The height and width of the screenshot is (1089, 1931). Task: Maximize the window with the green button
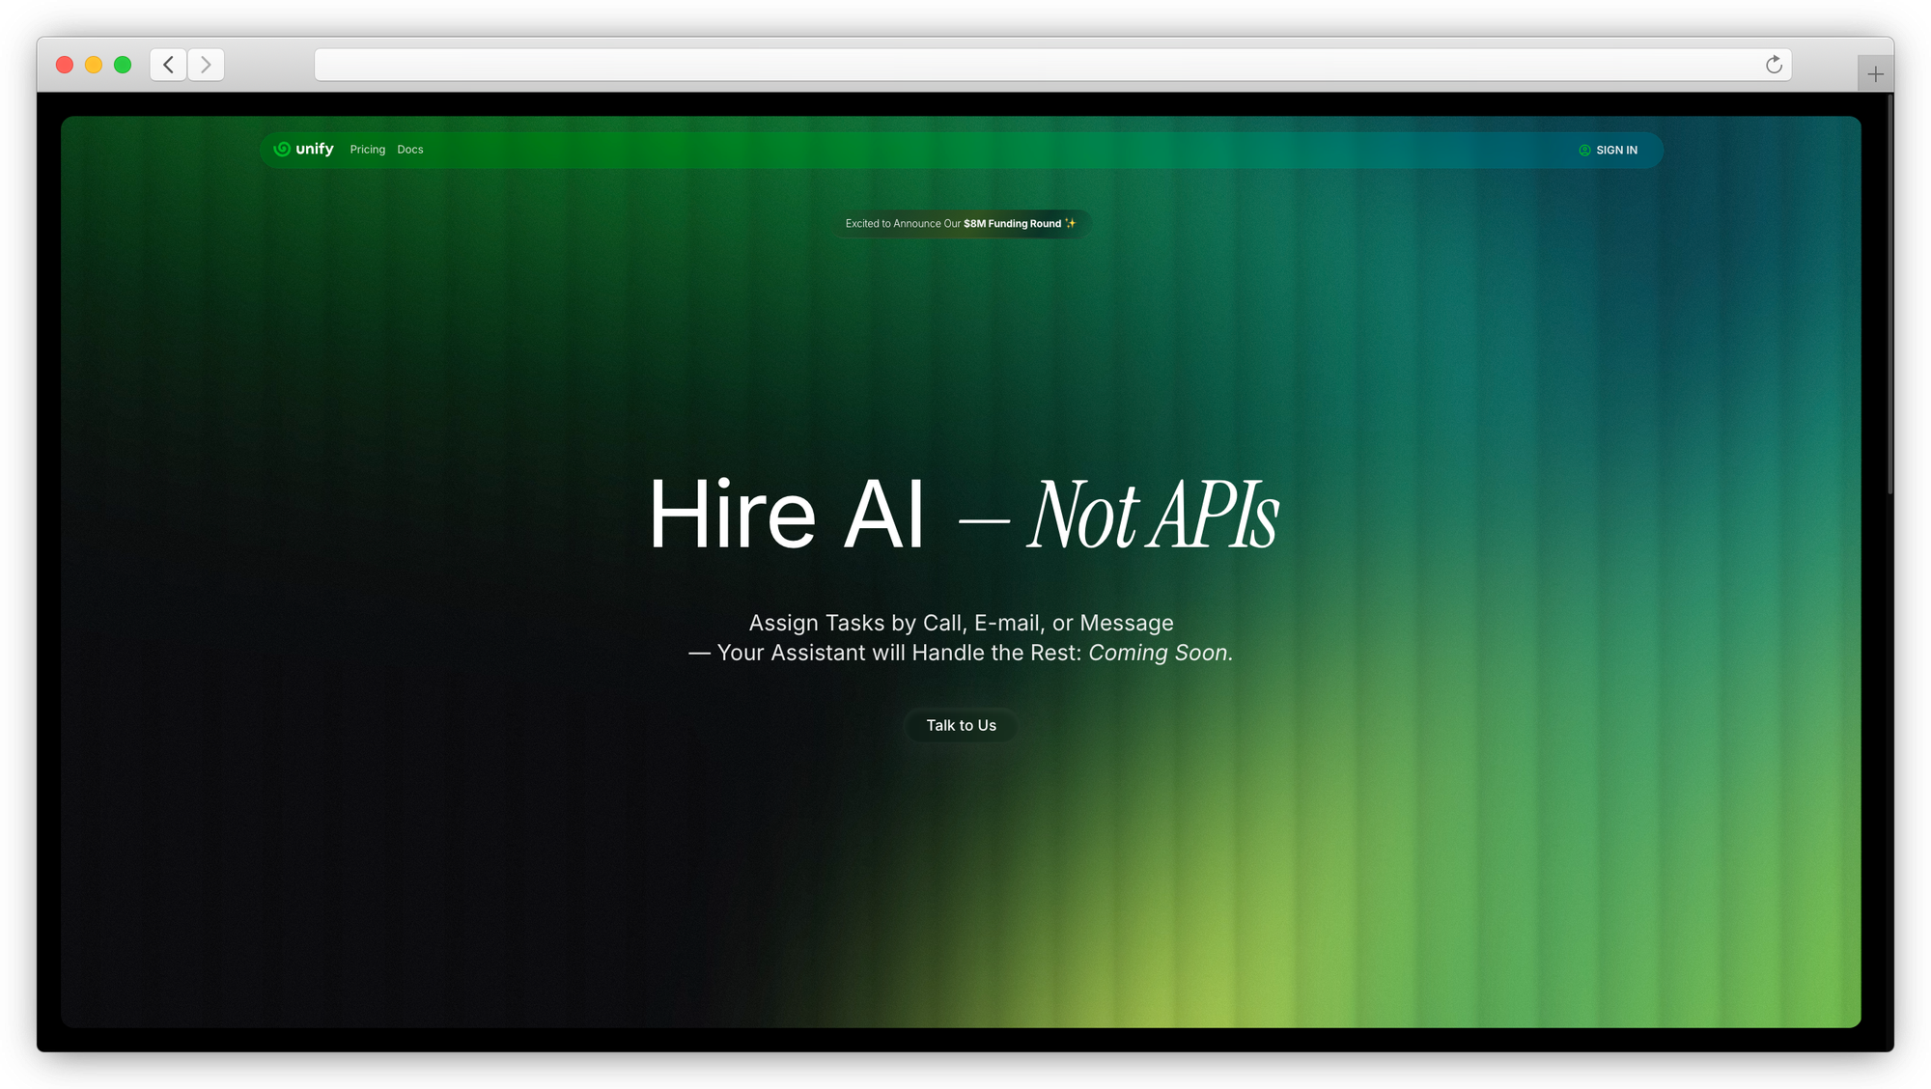123,65
